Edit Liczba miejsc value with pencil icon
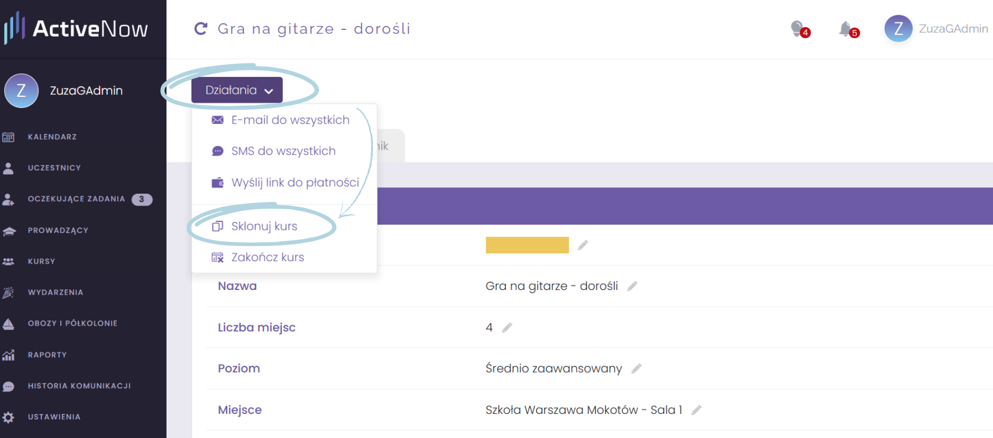 (507, 328)
